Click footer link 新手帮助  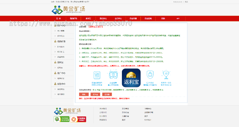[x=125, y=109]
